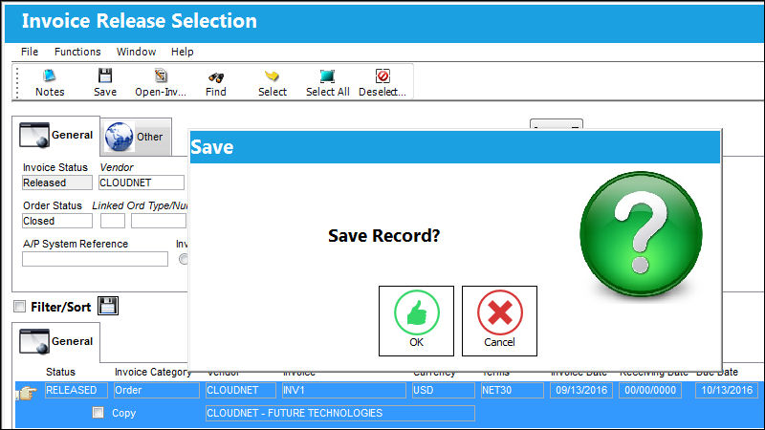Open the Help menu
The height and width of the screenshot is (430, 765).
pos(182,52)
